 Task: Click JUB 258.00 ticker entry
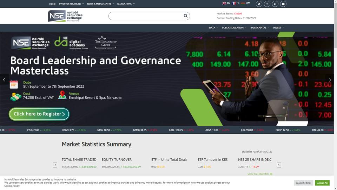pyautogui.click(x=252, y=130)
